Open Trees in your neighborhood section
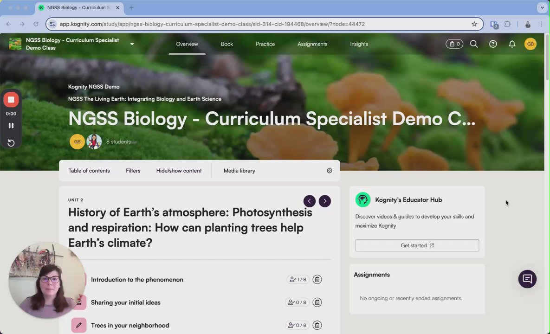The height and width of the screenshot is (334, 550). (x=130, y=325)
